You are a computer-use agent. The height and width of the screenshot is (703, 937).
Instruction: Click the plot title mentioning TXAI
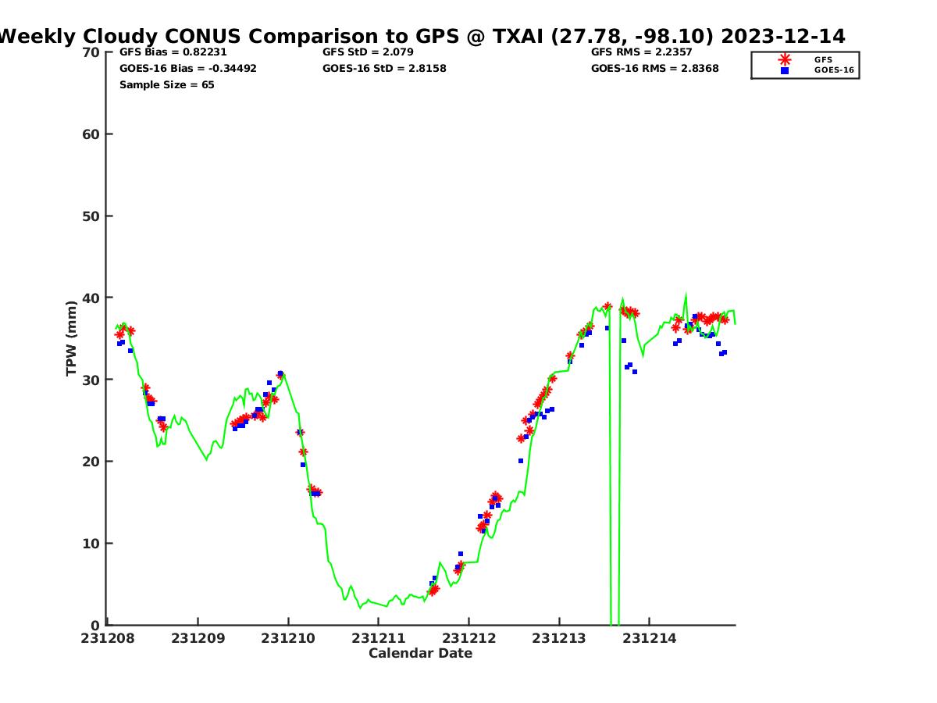(x=422, y=36)
